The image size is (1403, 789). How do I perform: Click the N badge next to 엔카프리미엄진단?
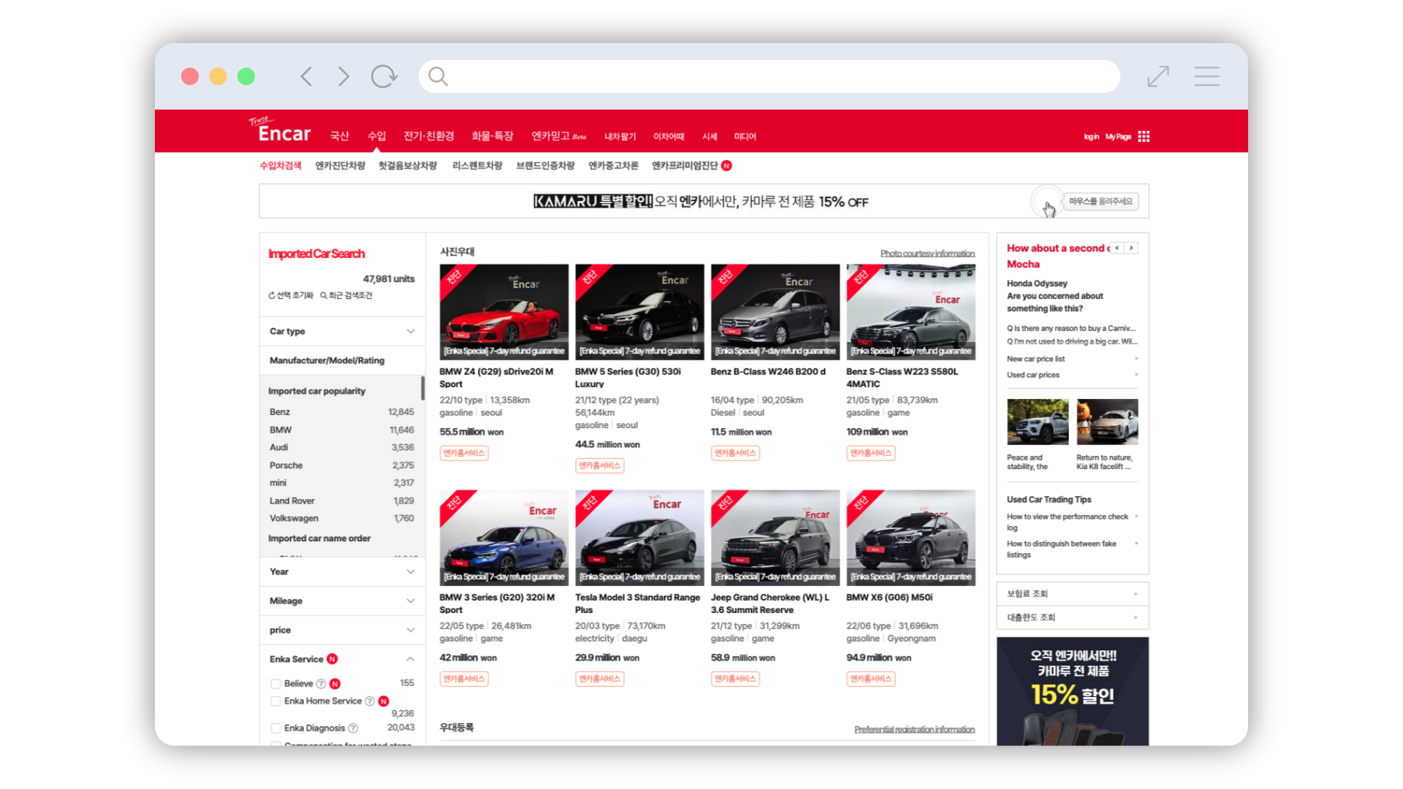[726, 166]
